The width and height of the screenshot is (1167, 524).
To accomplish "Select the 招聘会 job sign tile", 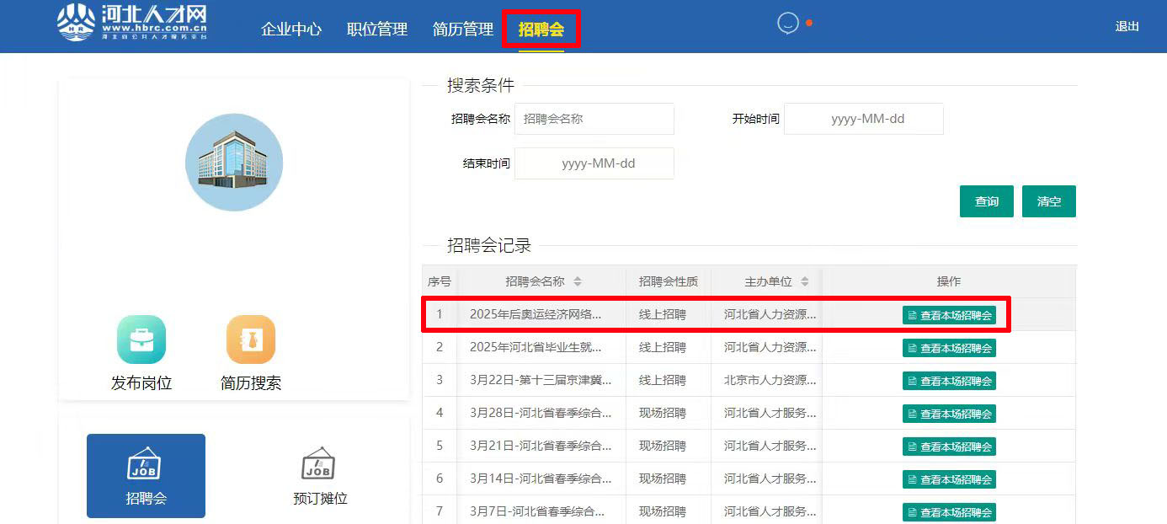I will [146, 475].
